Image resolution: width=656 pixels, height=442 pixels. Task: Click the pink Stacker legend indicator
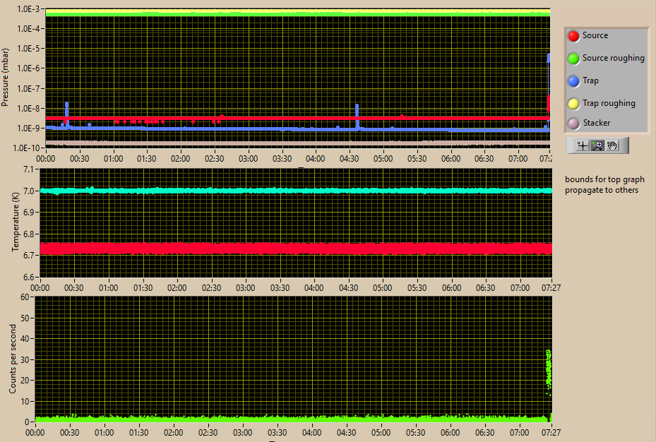point(573,123)
